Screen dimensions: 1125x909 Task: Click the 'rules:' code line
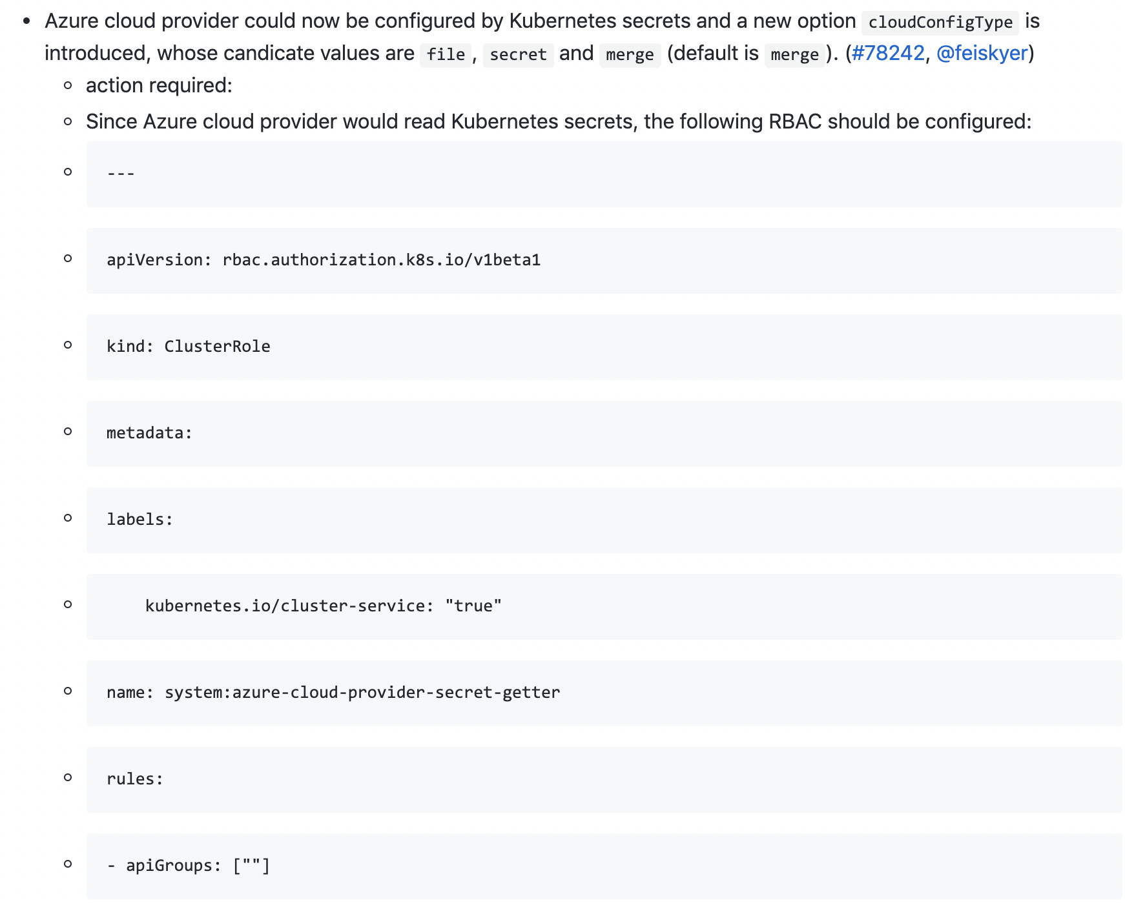[x=604, y=780]
